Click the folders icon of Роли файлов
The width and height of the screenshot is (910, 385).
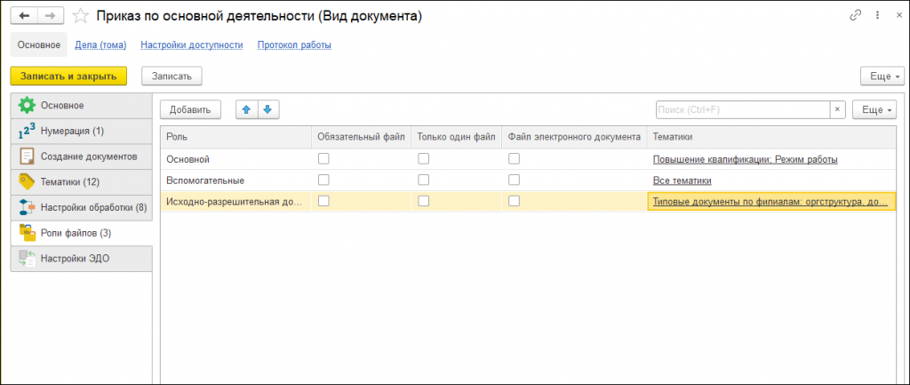27,233
